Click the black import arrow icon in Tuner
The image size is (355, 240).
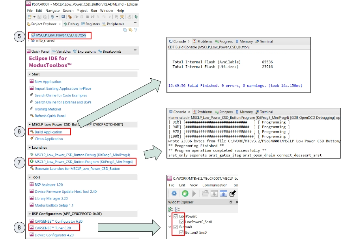tap(232, 194)
